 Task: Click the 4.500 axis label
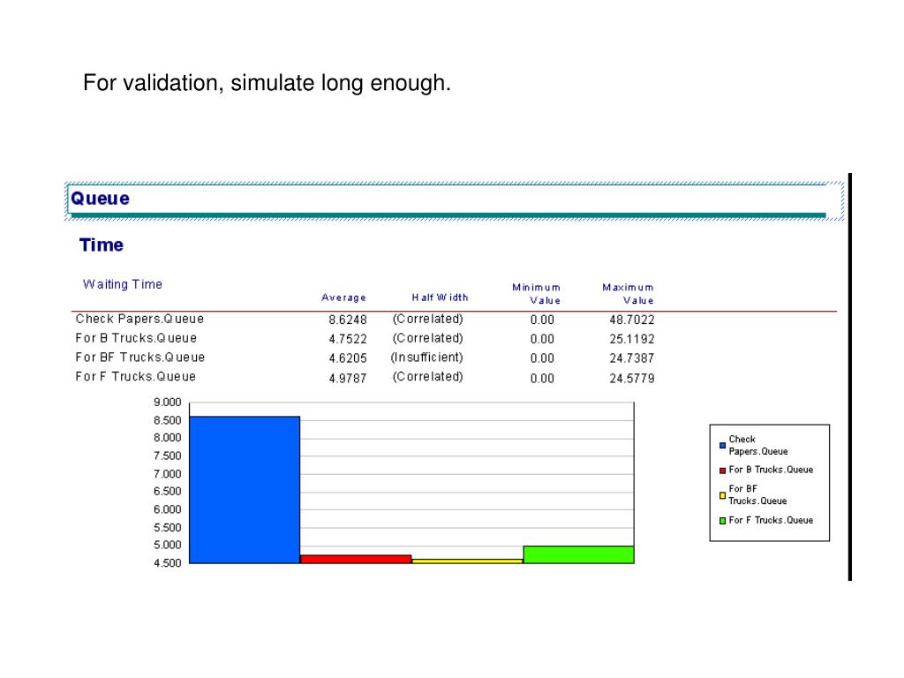point(167,563)
